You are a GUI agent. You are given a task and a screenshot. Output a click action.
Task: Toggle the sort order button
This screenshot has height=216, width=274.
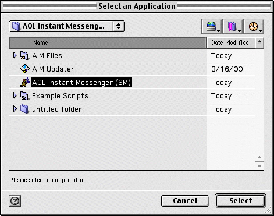259,43
